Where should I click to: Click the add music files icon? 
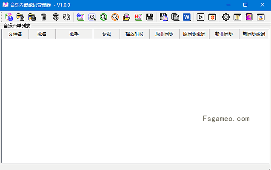click(9, 17)
